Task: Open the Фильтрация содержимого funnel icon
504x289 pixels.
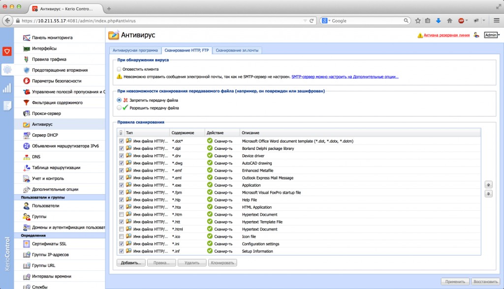Action: click(27, 103)
